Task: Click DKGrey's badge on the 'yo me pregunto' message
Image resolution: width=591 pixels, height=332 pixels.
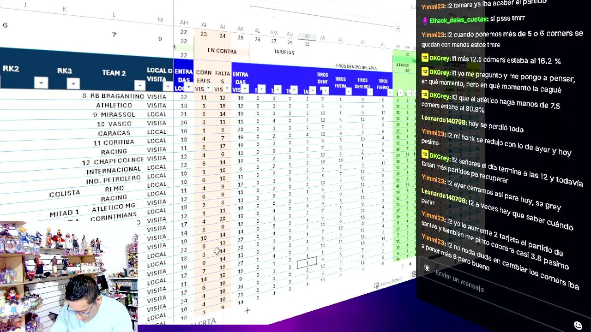Action: (425, 72)
